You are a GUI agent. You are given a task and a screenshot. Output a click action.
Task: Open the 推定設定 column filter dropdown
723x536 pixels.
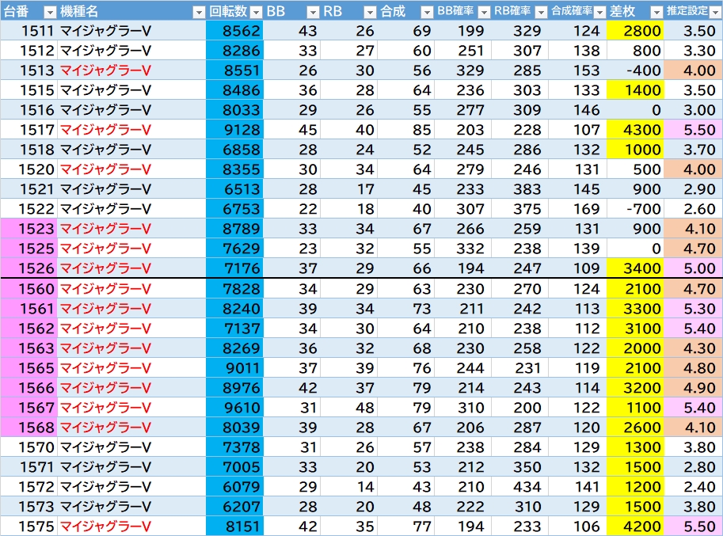tap(716, 12)
